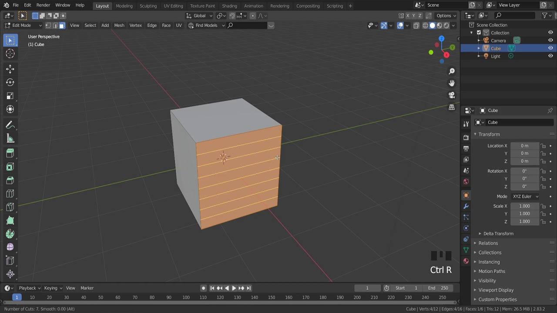Open Mesh menu in viewport header
This screenshot has height=313, width=557.
[119, 25]
